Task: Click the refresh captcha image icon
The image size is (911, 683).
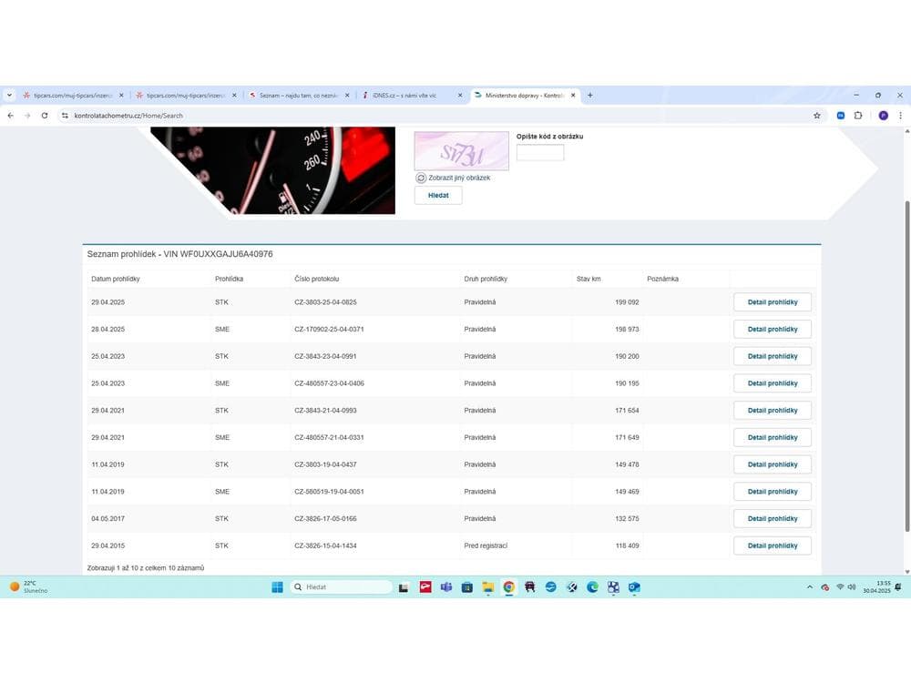Action: coord(421,178)
